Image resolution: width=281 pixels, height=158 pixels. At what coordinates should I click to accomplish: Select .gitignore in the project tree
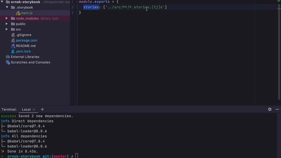point(23,35)
